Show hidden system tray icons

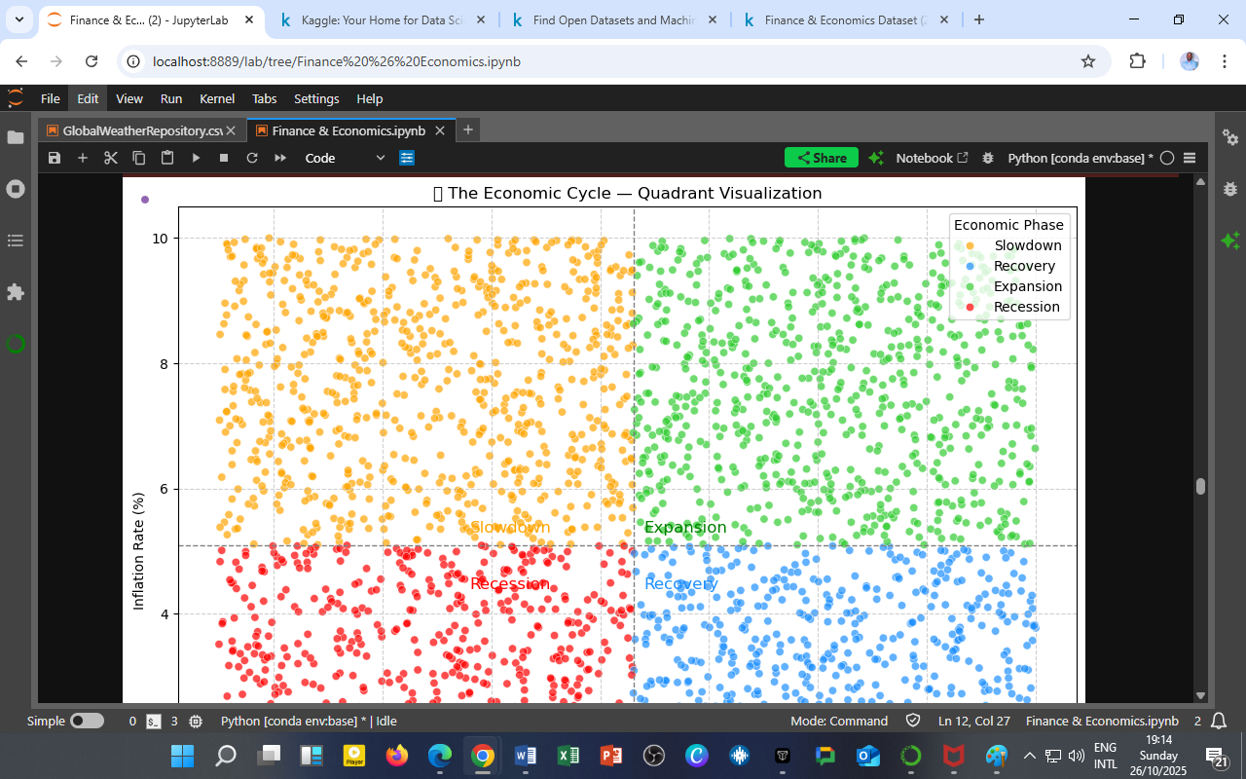pos(1029,756)
